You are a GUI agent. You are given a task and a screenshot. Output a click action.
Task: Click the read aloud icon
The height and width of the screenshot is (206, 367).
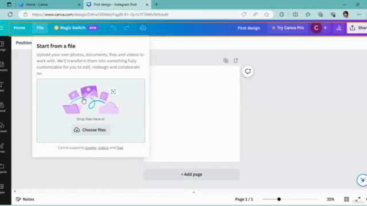255,14
